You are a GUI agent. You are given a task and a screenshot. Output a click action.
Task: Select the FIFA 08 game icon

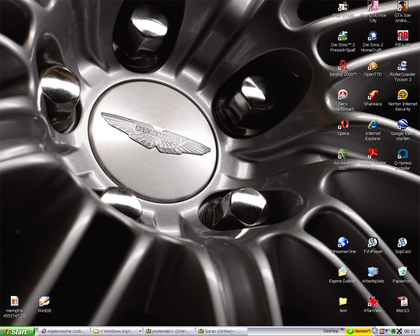(403, 37)
